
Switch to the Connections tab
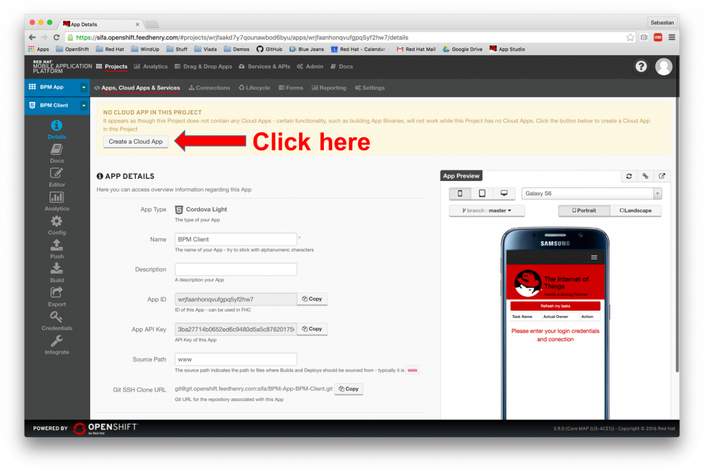209,87
